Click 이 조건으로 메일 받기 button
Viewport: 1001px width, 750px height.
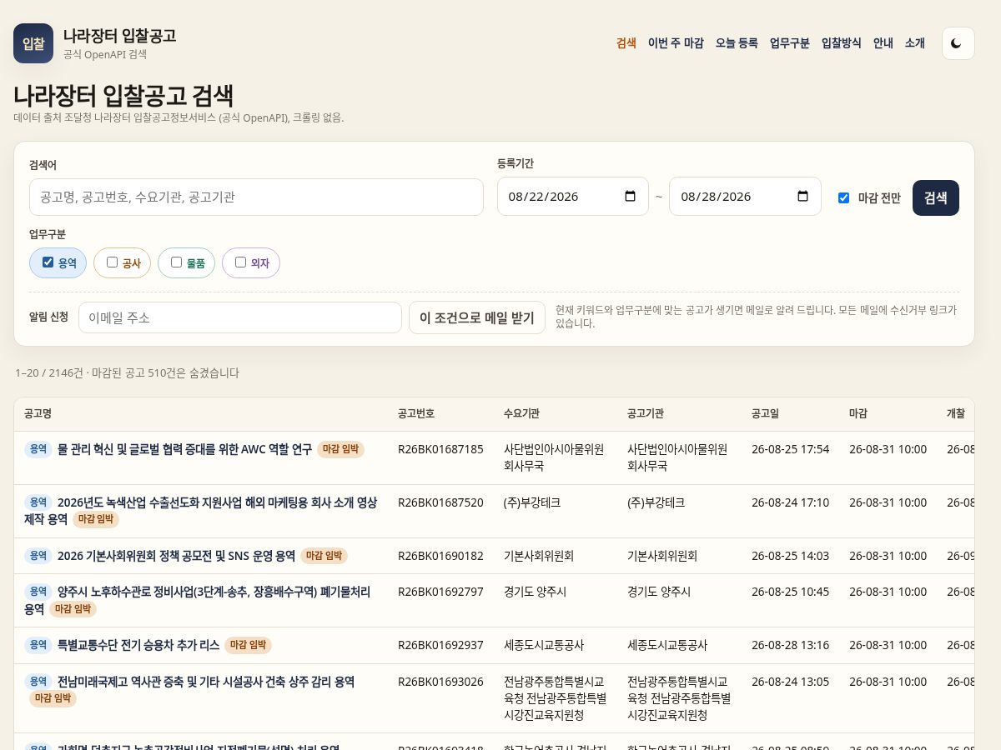point(477,317)
